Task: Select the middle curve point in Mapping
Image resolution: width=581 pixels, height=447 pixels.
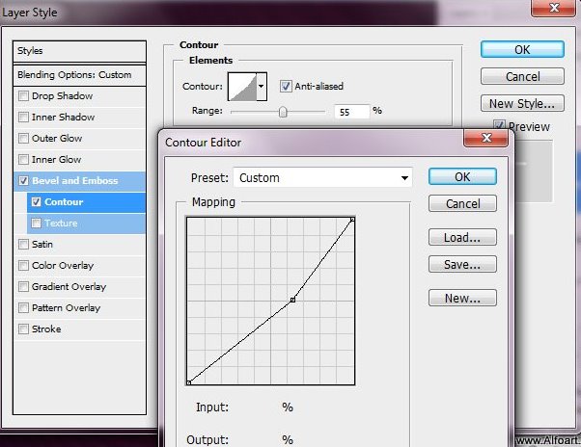Action: click(x=292, y=301)
